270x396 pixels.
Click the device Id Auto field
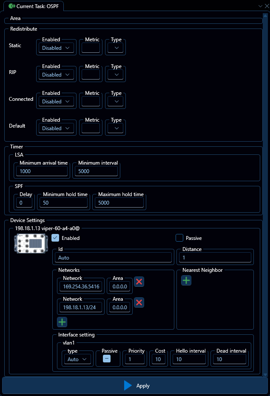point(113,258)
